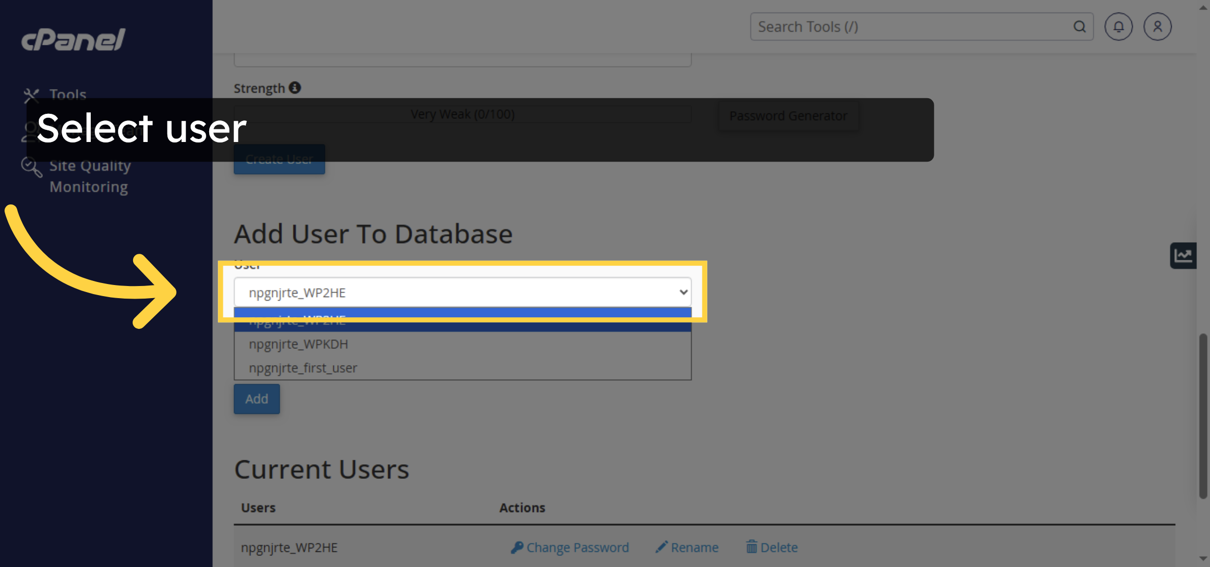Open the Password Generator

click(x=788, y=115)
